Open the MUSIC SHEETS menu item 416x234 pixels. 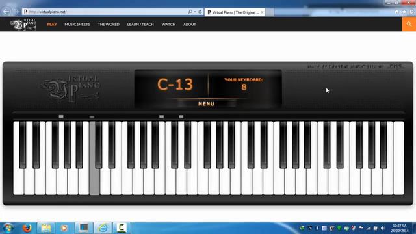point(77,25)
